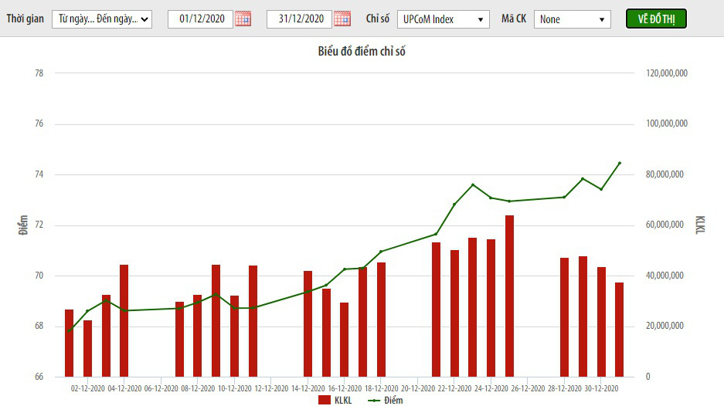
Task: Select the volume bar for 18-12-2020
Action: [381, 320]
